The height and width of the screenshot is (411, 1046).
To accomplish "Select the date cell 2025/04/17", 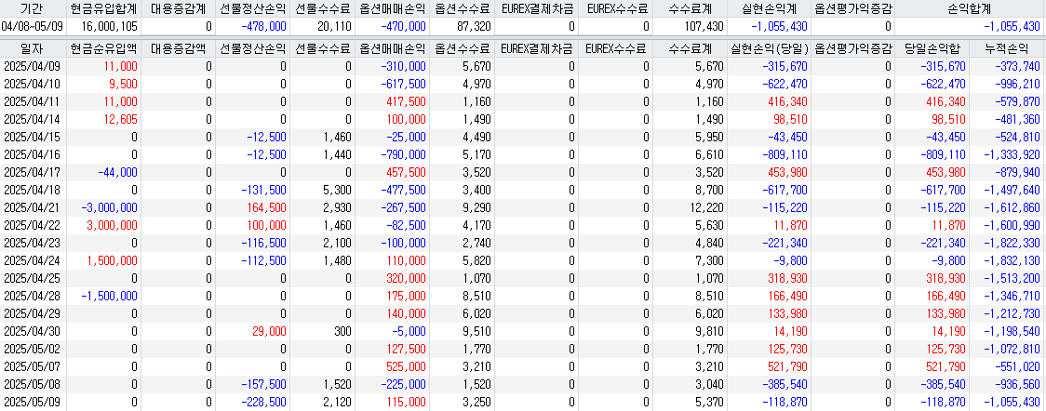I will (x=33, y=173).
